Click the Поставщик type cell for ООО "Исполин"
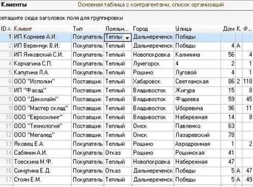Screen dimensions: 253x187 (x=87, y=82)
